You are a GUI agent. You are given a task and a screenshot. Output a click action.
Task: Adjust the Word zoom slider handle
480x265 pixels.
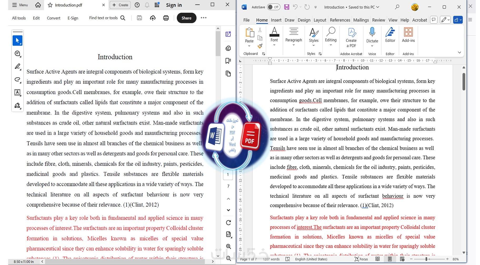(426, 259)
